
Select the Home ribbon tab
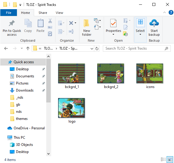tap(25, 13)
